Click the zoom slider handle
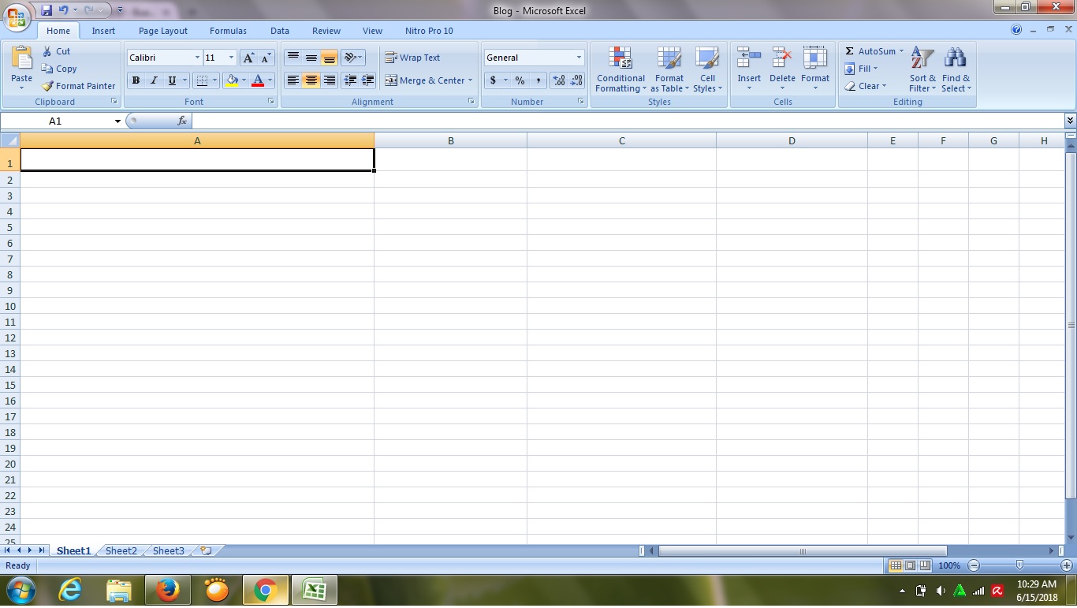 pyautogui.click(x=1019, y=565)
